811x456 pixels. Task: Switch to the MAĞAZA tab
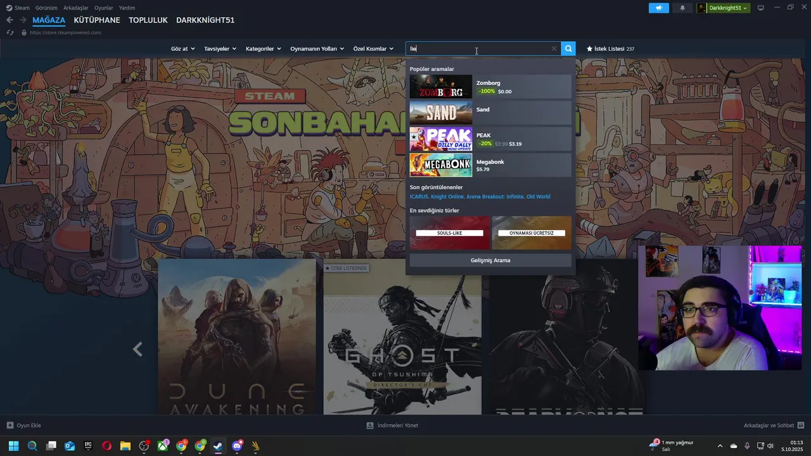49,20
